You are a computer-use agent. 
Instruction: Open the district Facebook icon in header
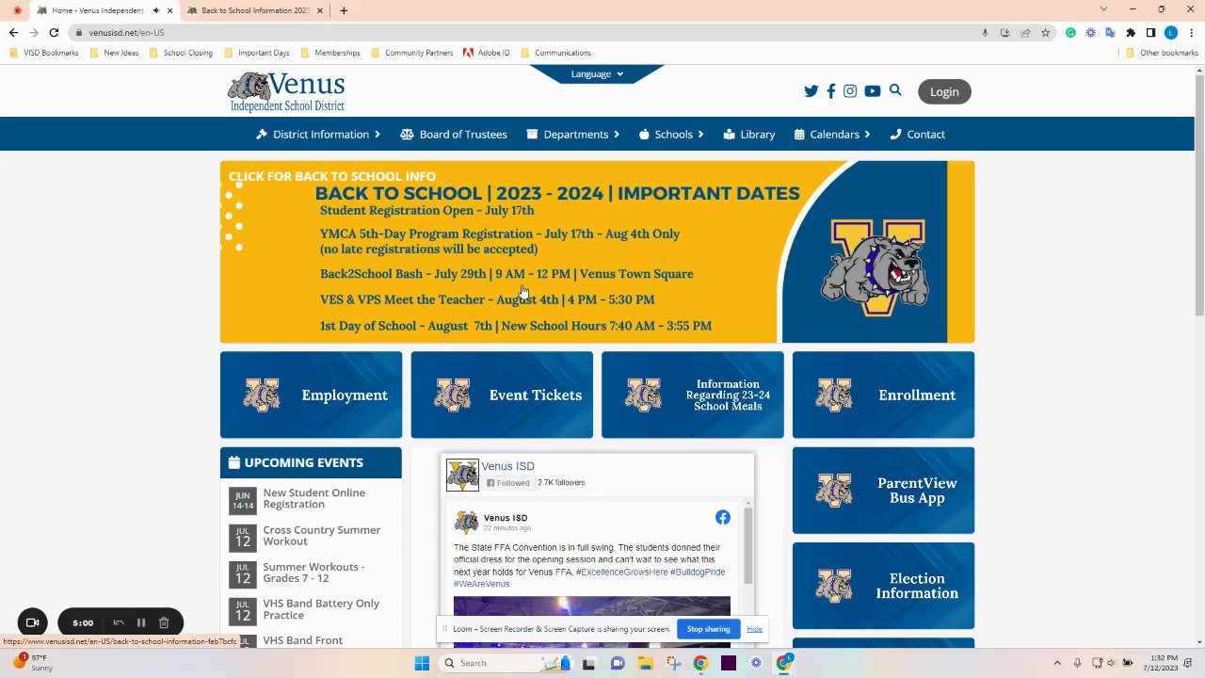point(831,91)
